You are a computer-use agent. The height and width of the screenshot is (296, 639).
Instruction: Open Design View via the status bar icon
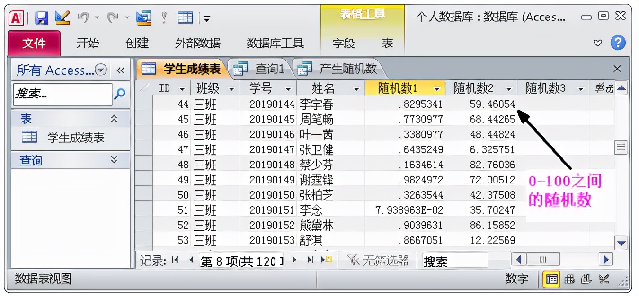coord(604,279)
